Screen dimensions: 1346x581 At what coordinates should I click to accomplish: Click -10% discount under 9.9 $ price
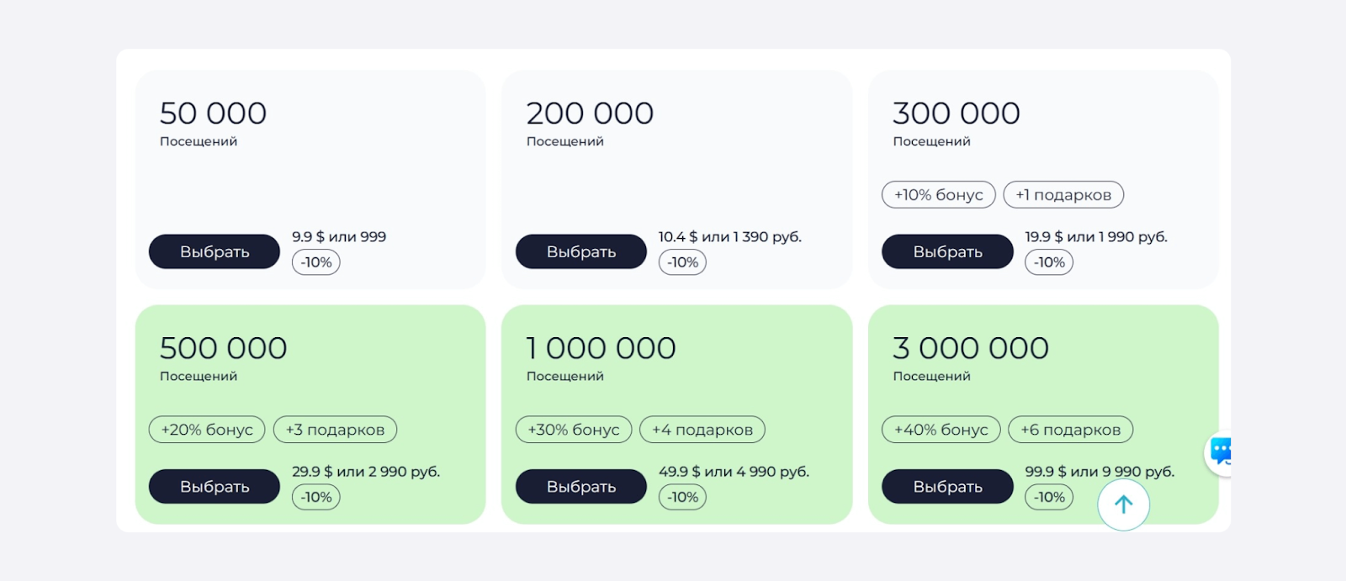[316, 262]
